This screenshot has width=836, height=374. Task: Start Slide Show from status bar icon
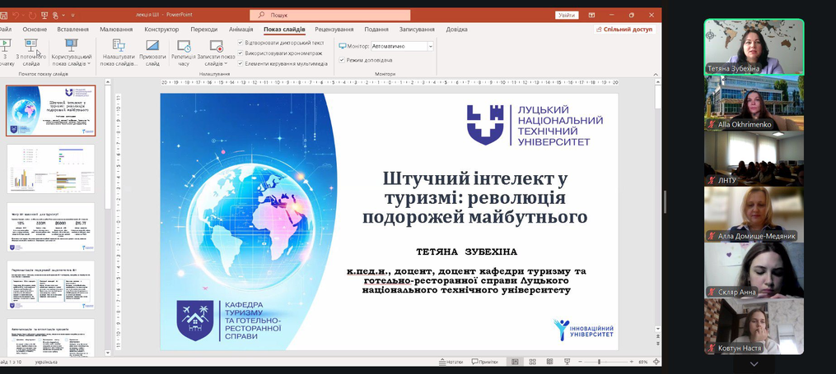(567, 362)
